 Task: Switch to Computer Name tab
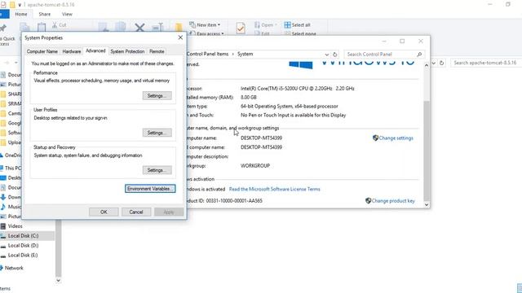(x=42, y=51)
